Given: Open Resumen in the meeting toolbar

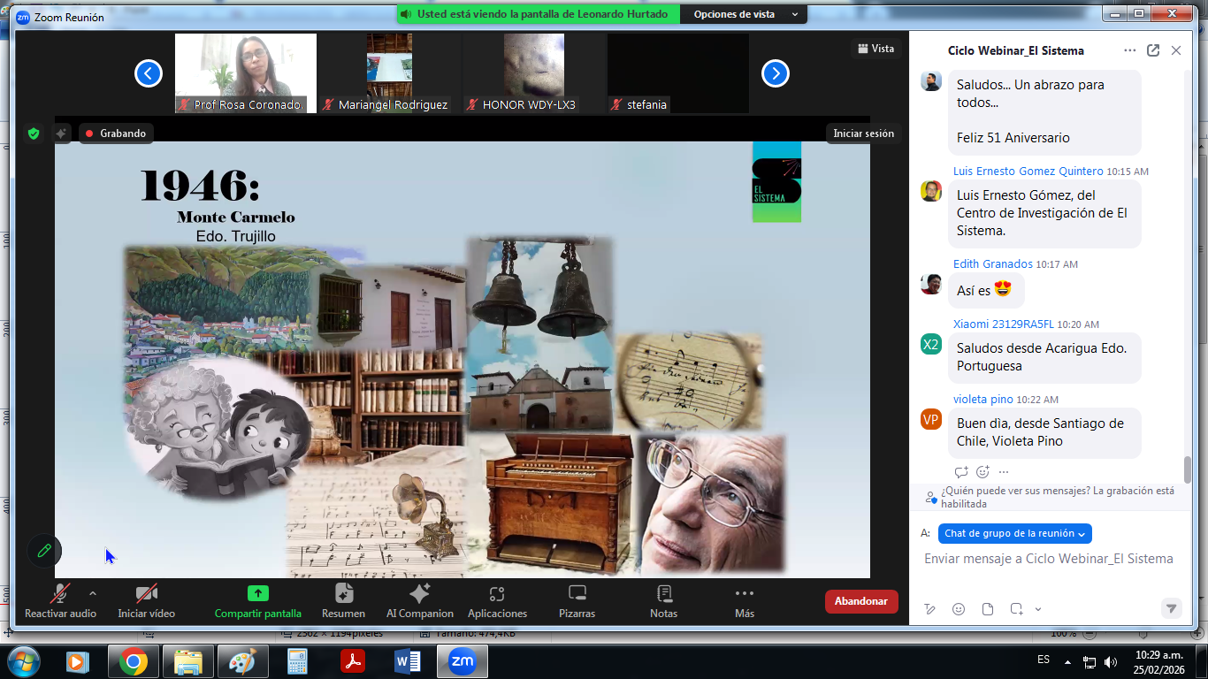Looking at the screenshot, I should tap(342, 601).
